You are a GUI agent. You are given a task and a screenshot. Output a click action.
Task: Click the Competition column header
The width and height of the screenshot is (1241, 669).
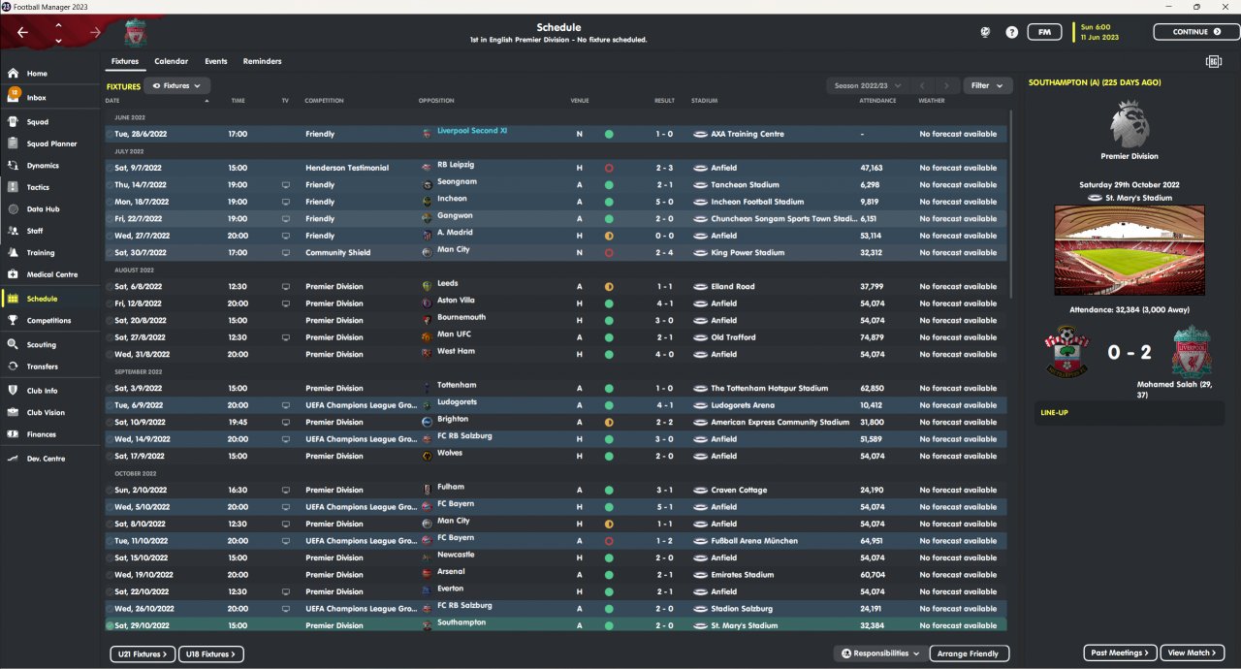(x=324, y=101)
